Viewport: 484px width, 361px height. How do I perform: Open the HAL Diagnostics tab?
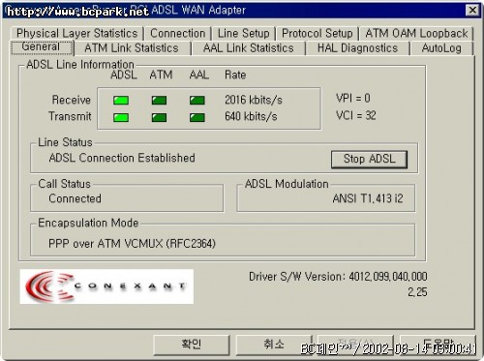pyautogui.click(x=357, y=48)
